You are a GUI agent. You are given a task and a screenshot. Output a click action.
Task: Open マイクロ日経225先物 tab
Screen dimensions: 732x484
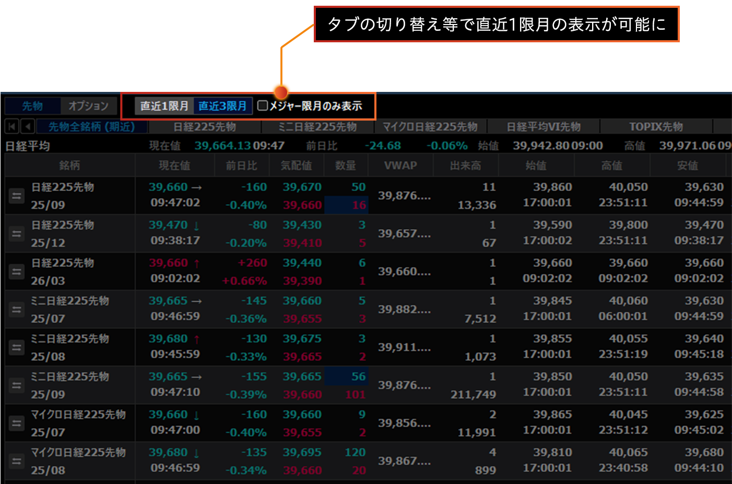(x=430, y=127)
